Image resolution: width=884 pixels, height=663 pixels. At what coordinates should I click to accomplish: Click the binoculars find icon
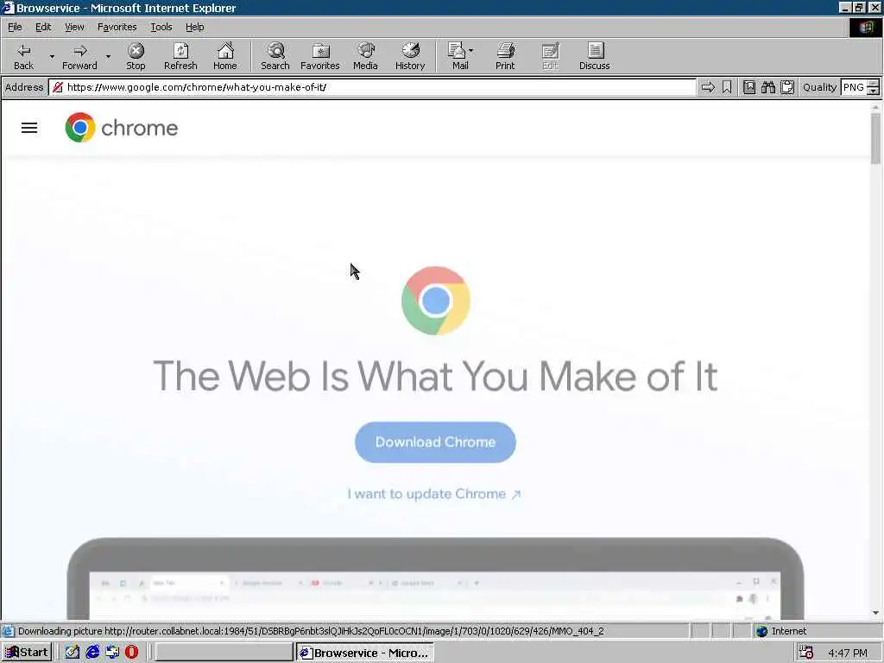pos(767,87)
